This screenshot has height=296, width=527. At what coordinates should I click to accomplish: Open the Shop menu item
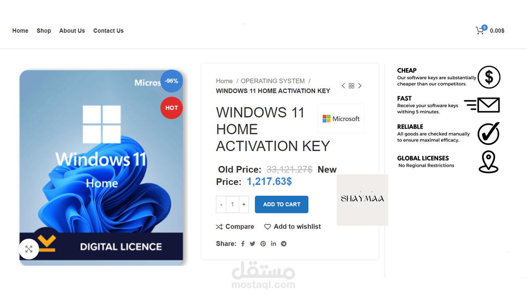coord(44,31)
